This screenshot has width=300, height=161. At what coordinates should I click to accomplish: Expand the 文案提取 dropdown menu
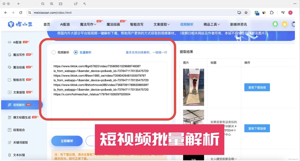click(161, 25)
